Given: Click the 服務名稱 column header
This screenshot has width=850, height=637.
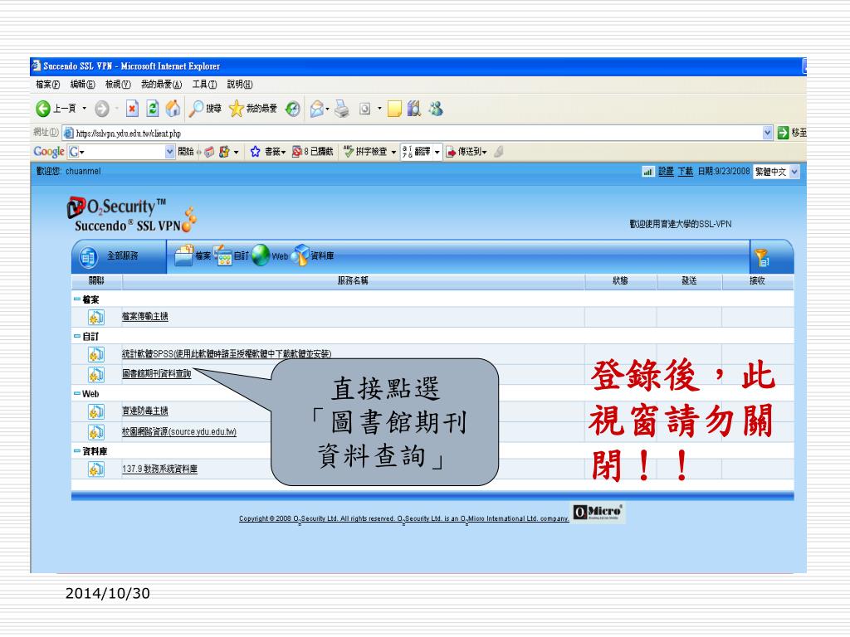Looking at the screenshot, I should point(353,280).
